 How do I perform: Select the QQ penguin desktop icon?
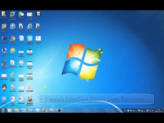point(4,87)
